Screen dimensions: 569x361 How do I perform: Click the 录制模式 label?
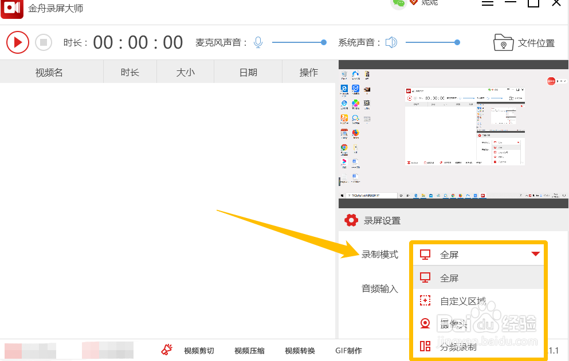click(x=380, y=255)
